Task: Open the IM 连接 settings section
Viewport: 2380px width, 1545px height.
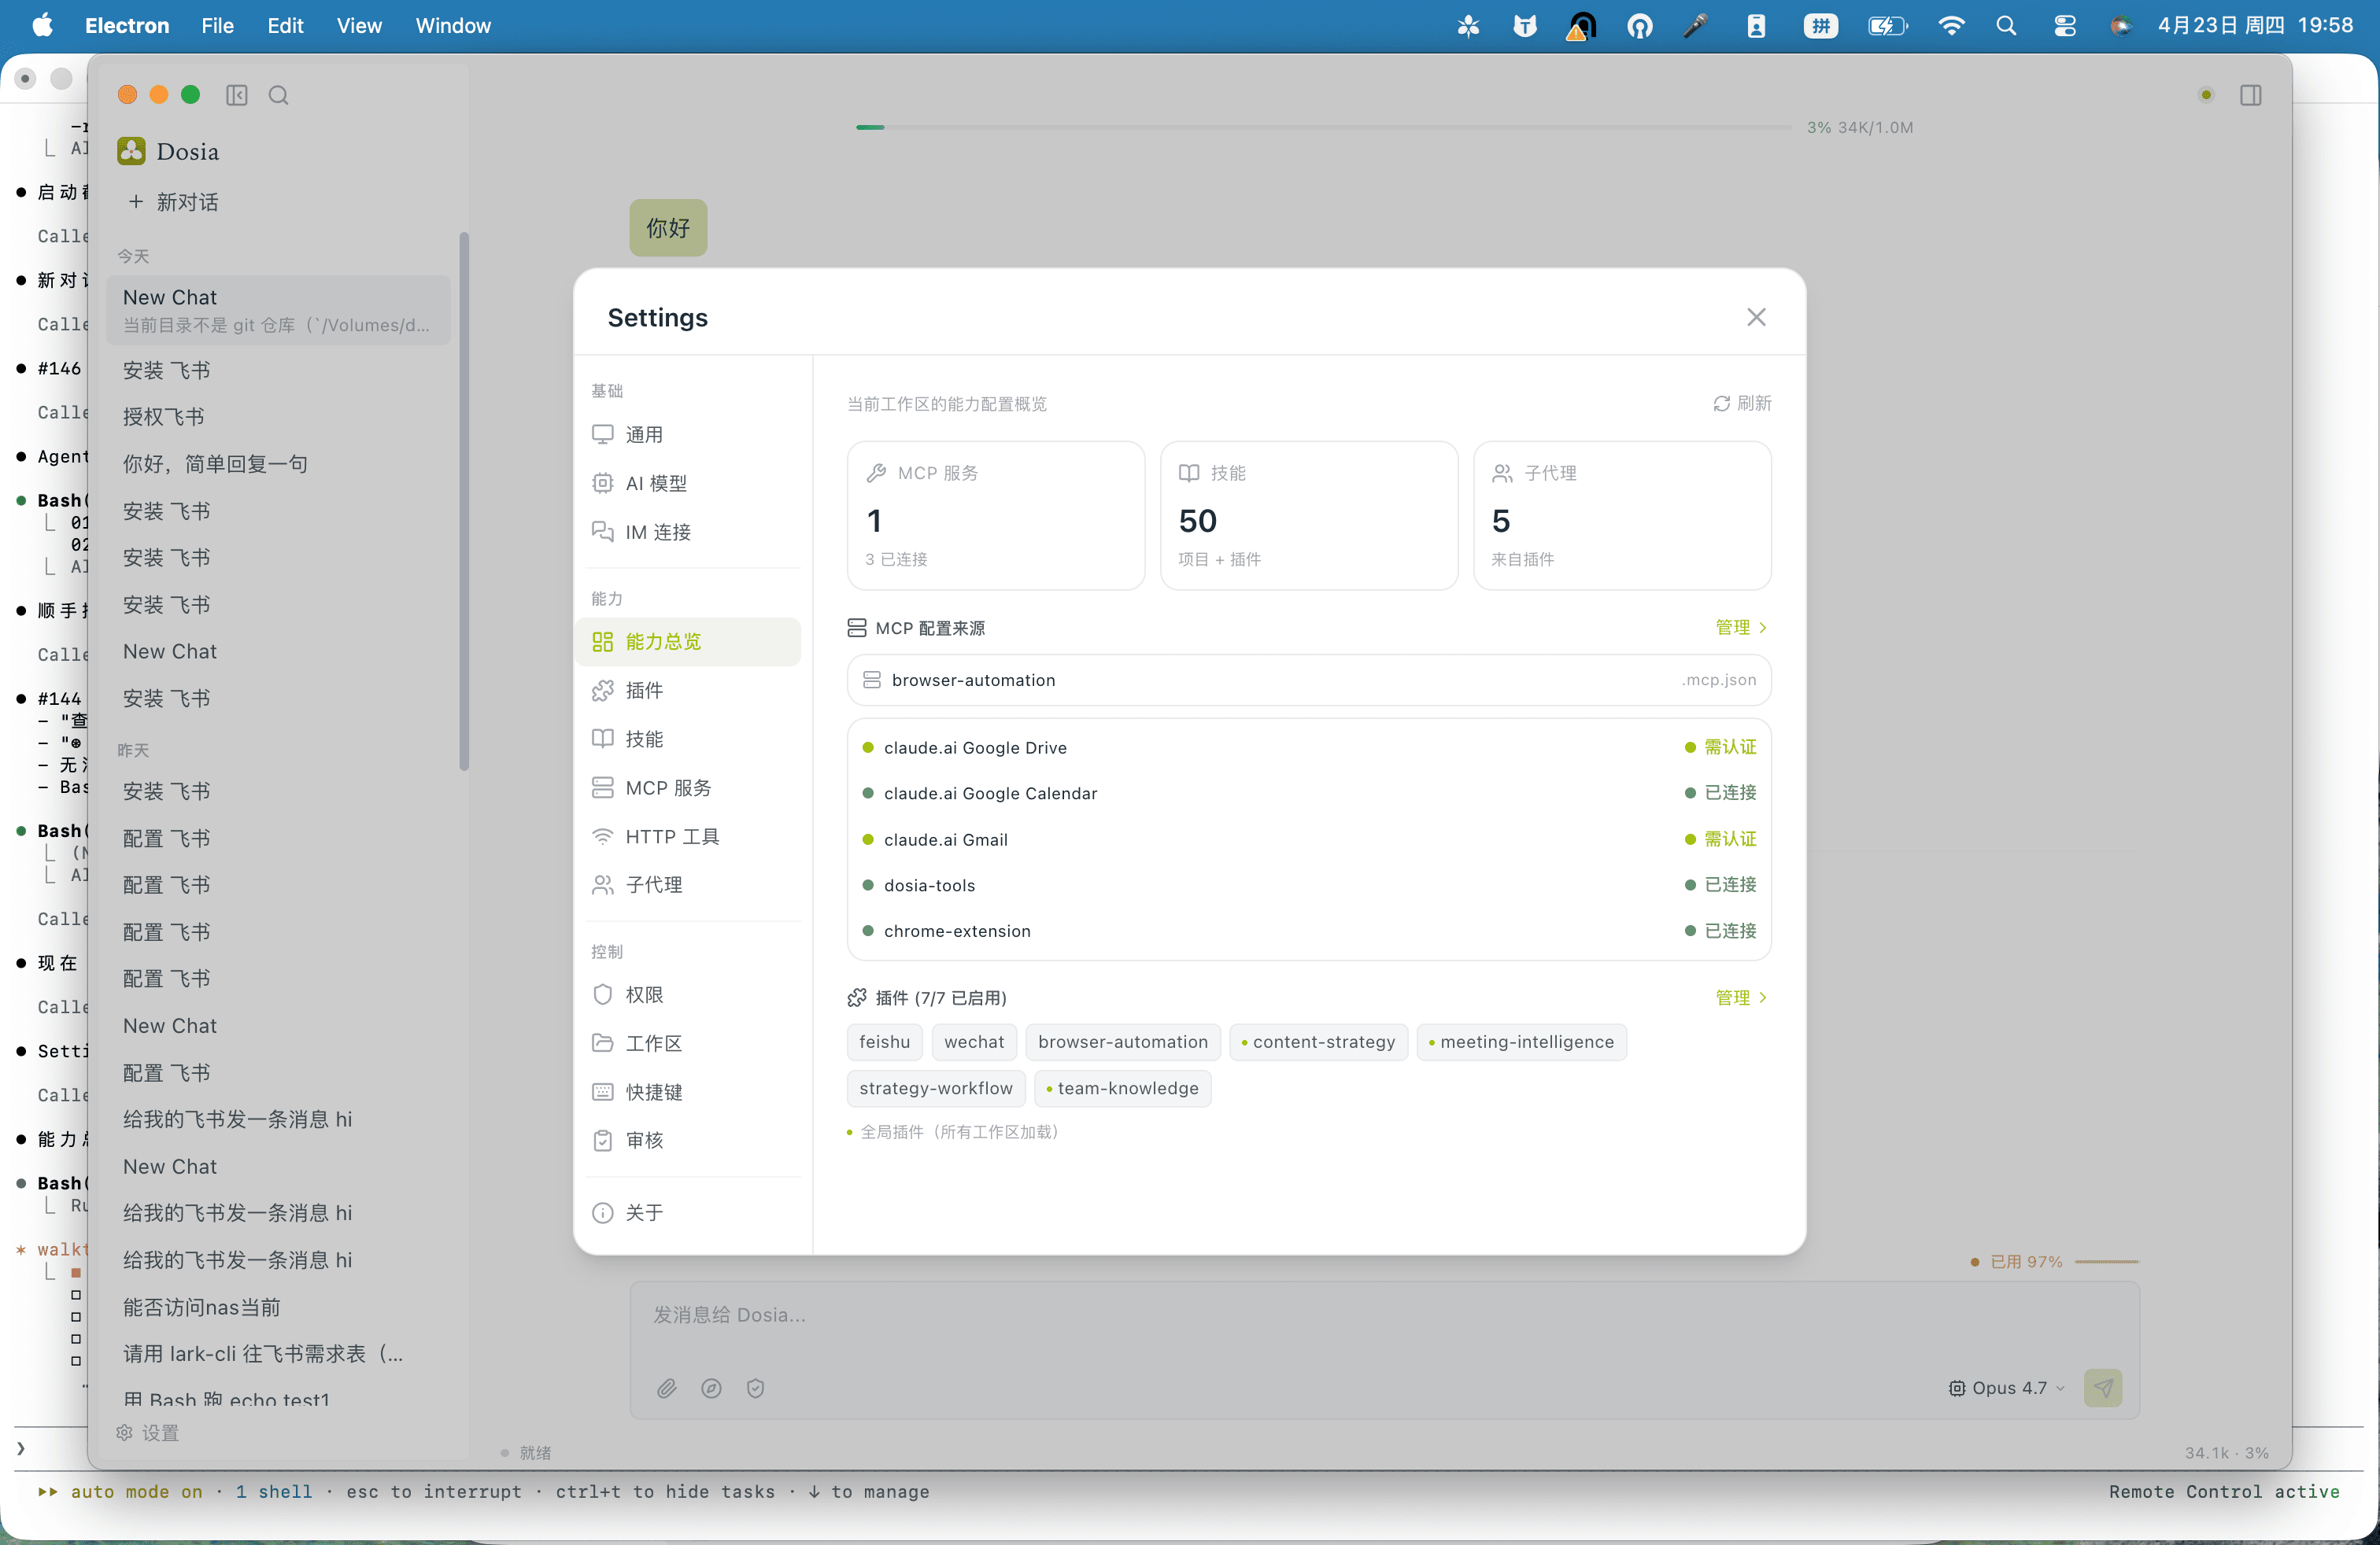Action: (689, 532)
